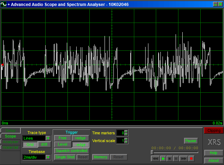Screen dimensions: 224x165
Task: Click the Memory Reset button
Action: [118, 157]
